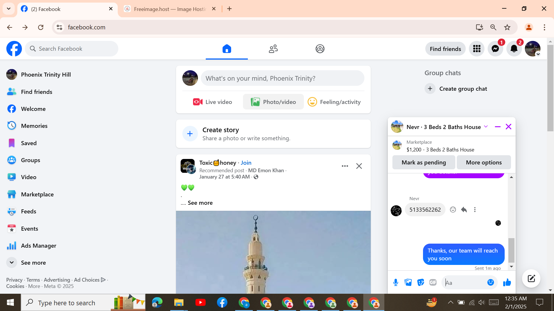Open the emoji picker in chat input

coord(491,282)
